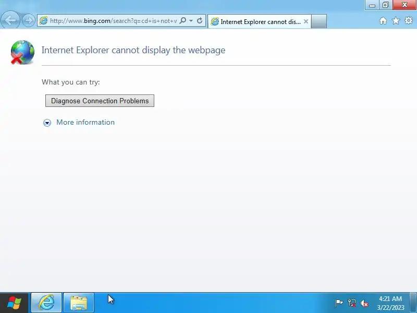Viewport: 417px width, 313px height.
Task: Click the muted volume tray icon
Action: 364,303
